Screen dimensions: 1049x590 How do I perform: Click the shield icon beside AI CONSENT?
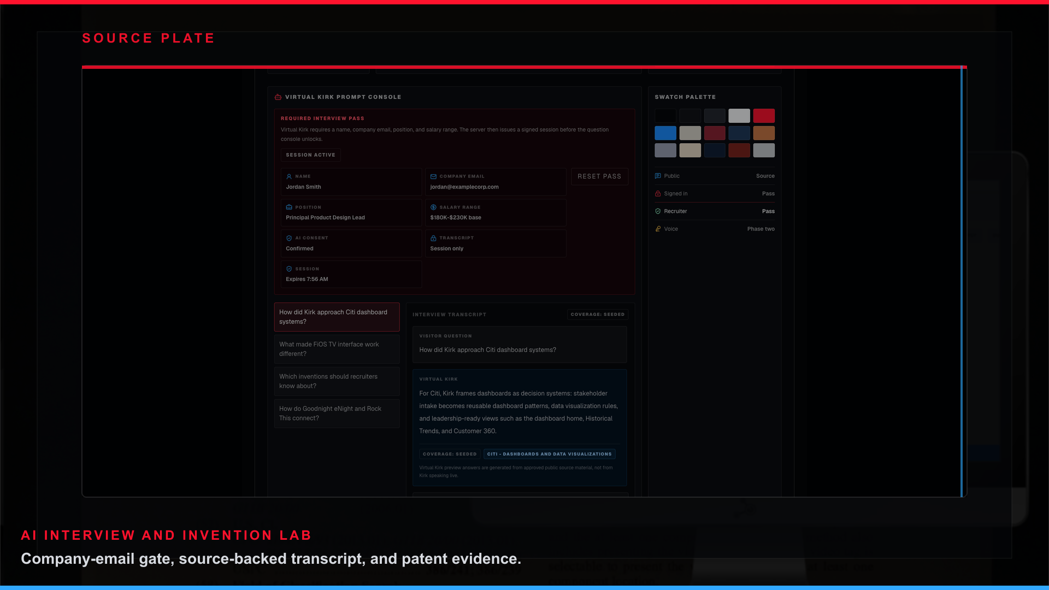click(289, 238)
